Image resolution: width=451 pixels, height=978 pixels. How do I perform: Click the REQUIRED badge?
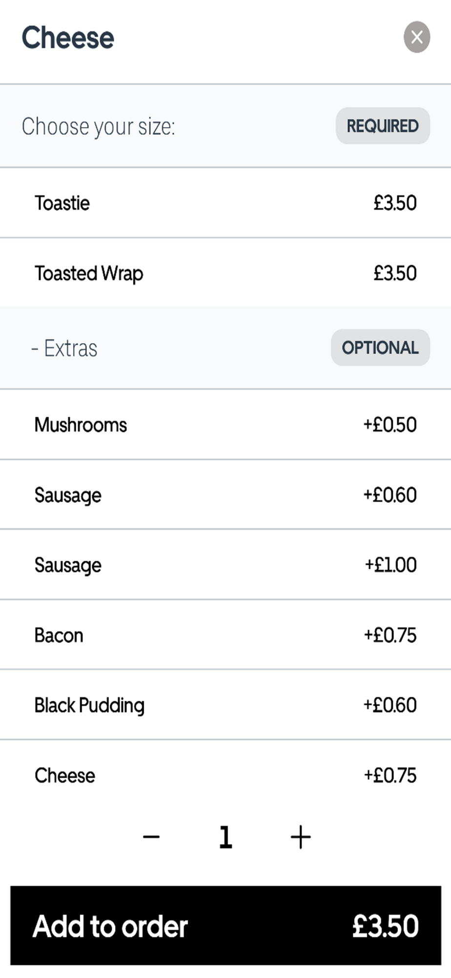[x=383, y=126]
